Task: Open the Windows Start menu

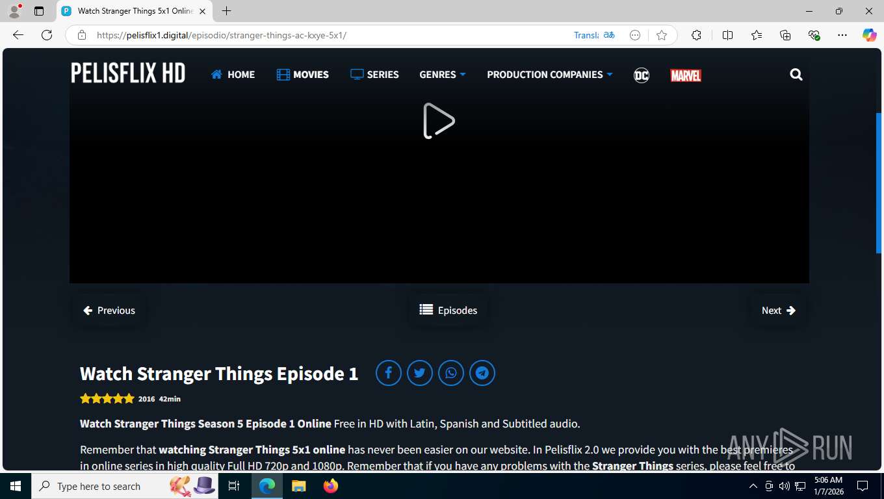Action: pyautogui.click(x=16, y=486)
